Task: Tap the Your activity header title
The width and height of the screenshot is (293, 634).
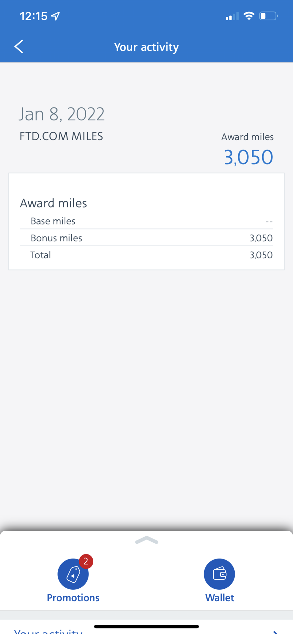Action: coord(146,47)
